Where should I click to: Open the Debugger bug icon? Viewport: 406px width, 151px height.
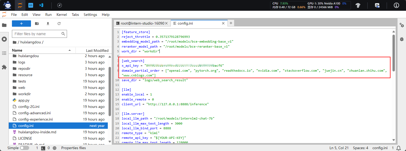pos(402,39)
